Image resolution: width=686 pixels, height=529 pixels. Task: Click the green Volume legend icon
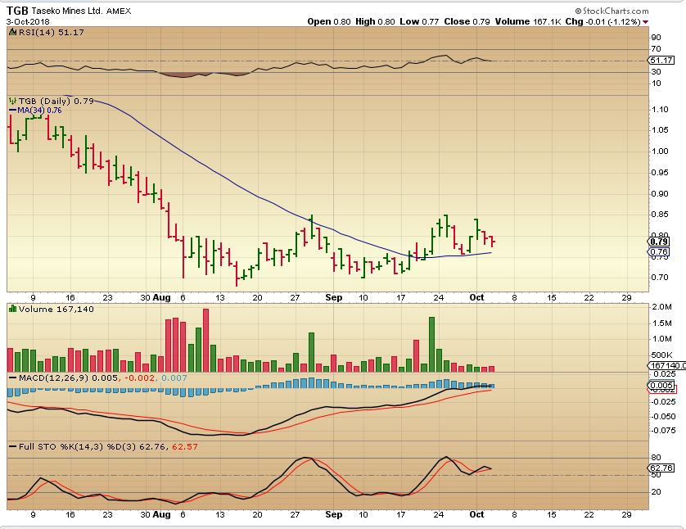[12, 310]
